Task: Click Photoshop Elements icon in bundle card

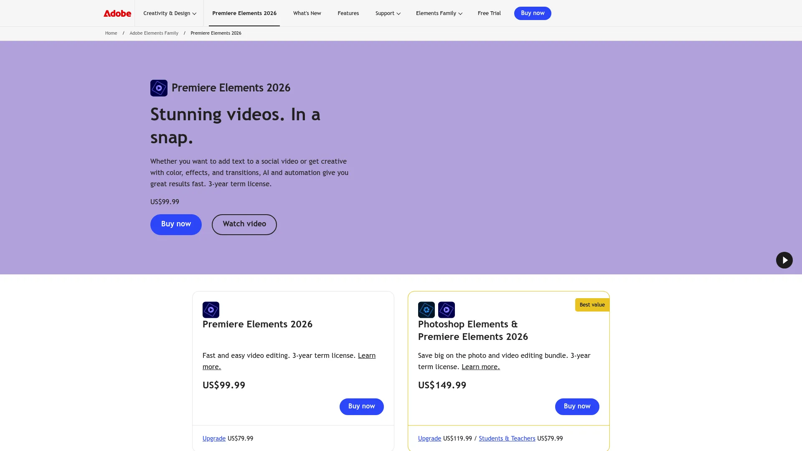Action: point(426,310)
